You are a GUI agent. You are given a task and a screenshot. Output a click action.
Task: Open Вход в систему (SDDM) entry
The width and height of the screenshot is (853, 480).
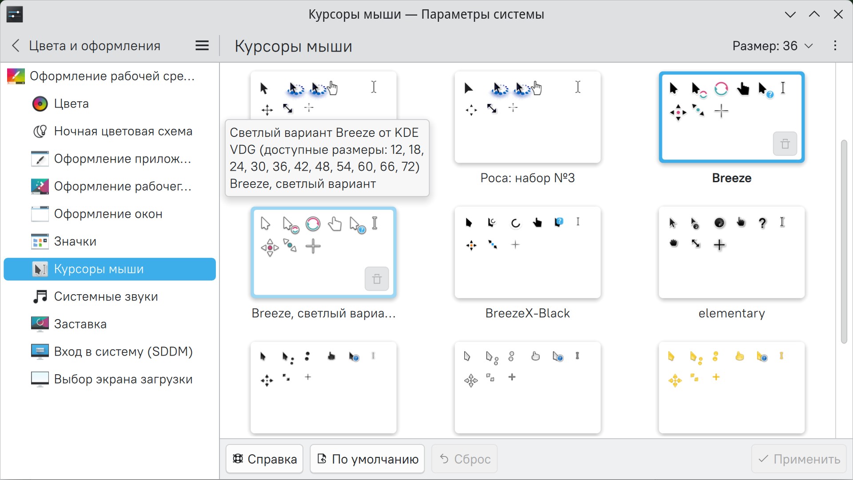tap(123, 352)
